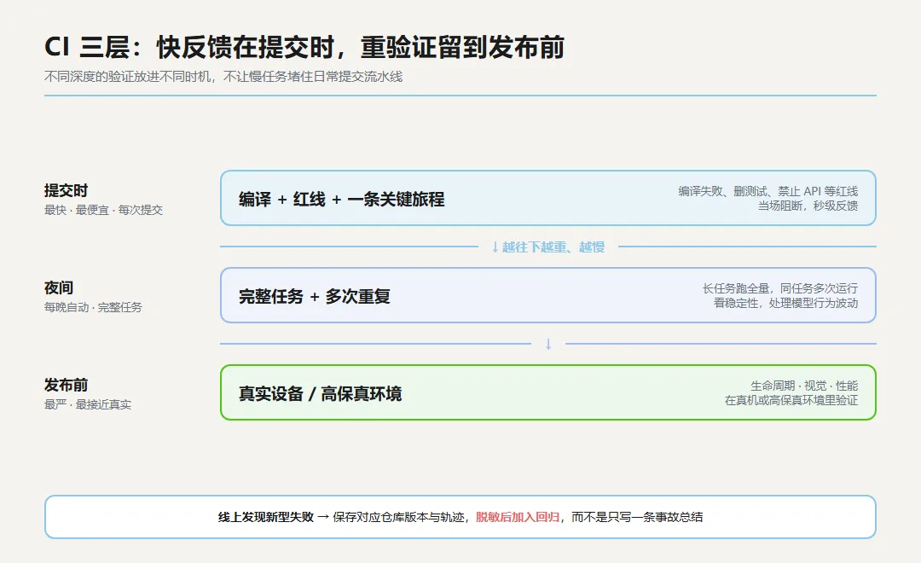The height and width of the screenshot is (563, 921).
Task: Click the note "编译失败、删测试、禁止 API 等红线"
Action: (767, 191)
